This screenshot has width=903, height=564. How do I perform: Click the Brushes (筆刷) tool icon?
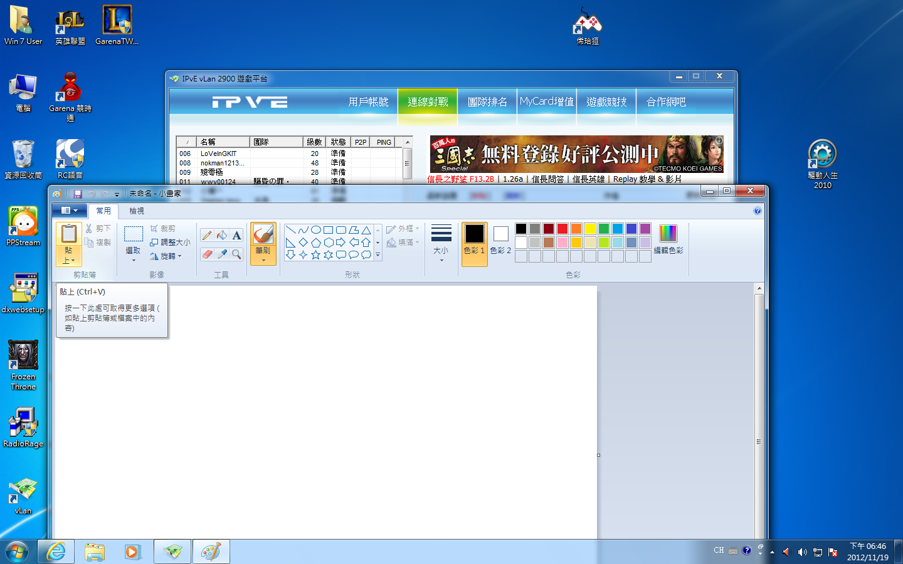tap(263, 234)
